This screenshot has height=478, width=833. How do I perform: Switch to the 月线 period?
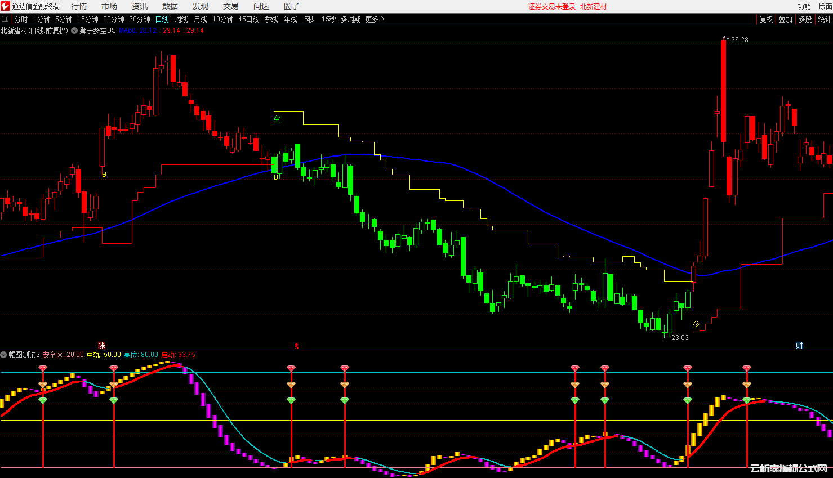(x=201, y=19)
